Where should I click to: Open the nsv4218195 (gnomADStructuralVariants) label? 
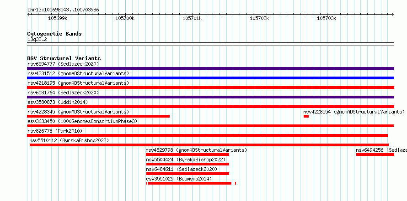click(78, 83)
